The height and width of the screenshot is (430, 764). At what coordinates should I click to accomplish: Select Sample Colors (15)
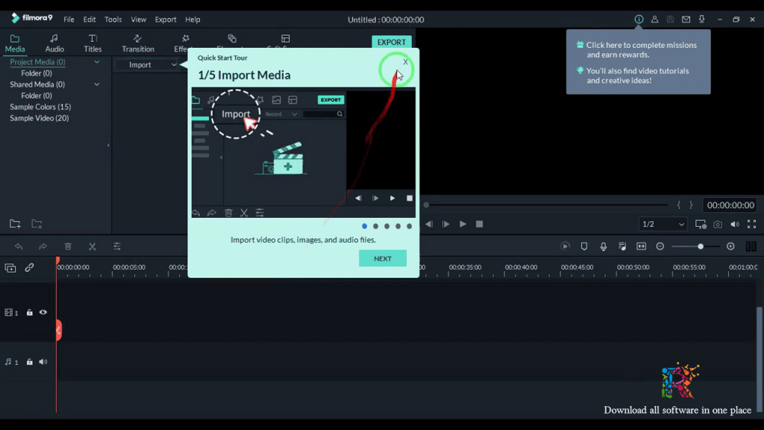pos(40,107)
